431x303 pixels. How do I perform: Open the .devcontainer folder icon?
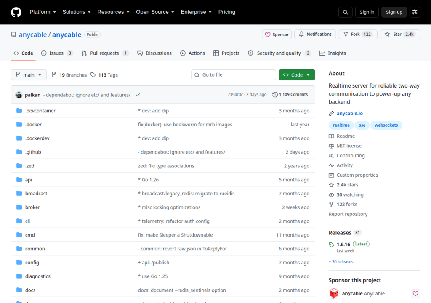click(x=19, y=111)
